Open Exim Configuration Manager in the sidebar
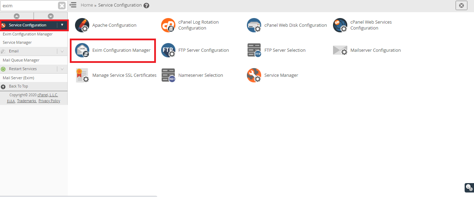Image resolution: width=474 pixels, height=197 pixels. coord(28,34)
